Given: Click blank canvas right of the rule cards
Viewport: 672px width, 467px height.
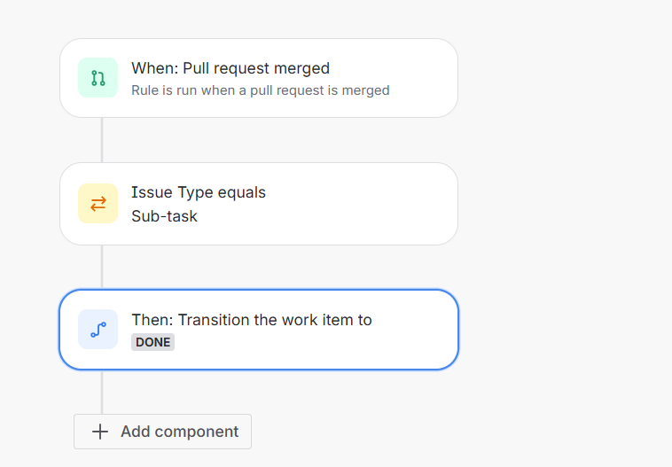Looking at the screenshot, I should (x=567, y=204).
